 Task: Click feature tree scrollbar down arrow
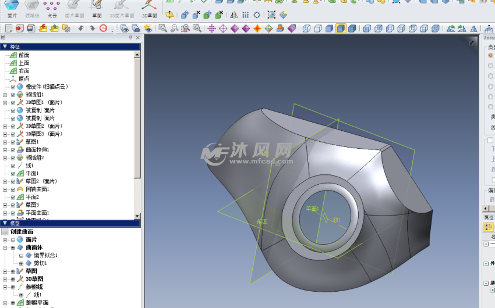coord(137,216)
